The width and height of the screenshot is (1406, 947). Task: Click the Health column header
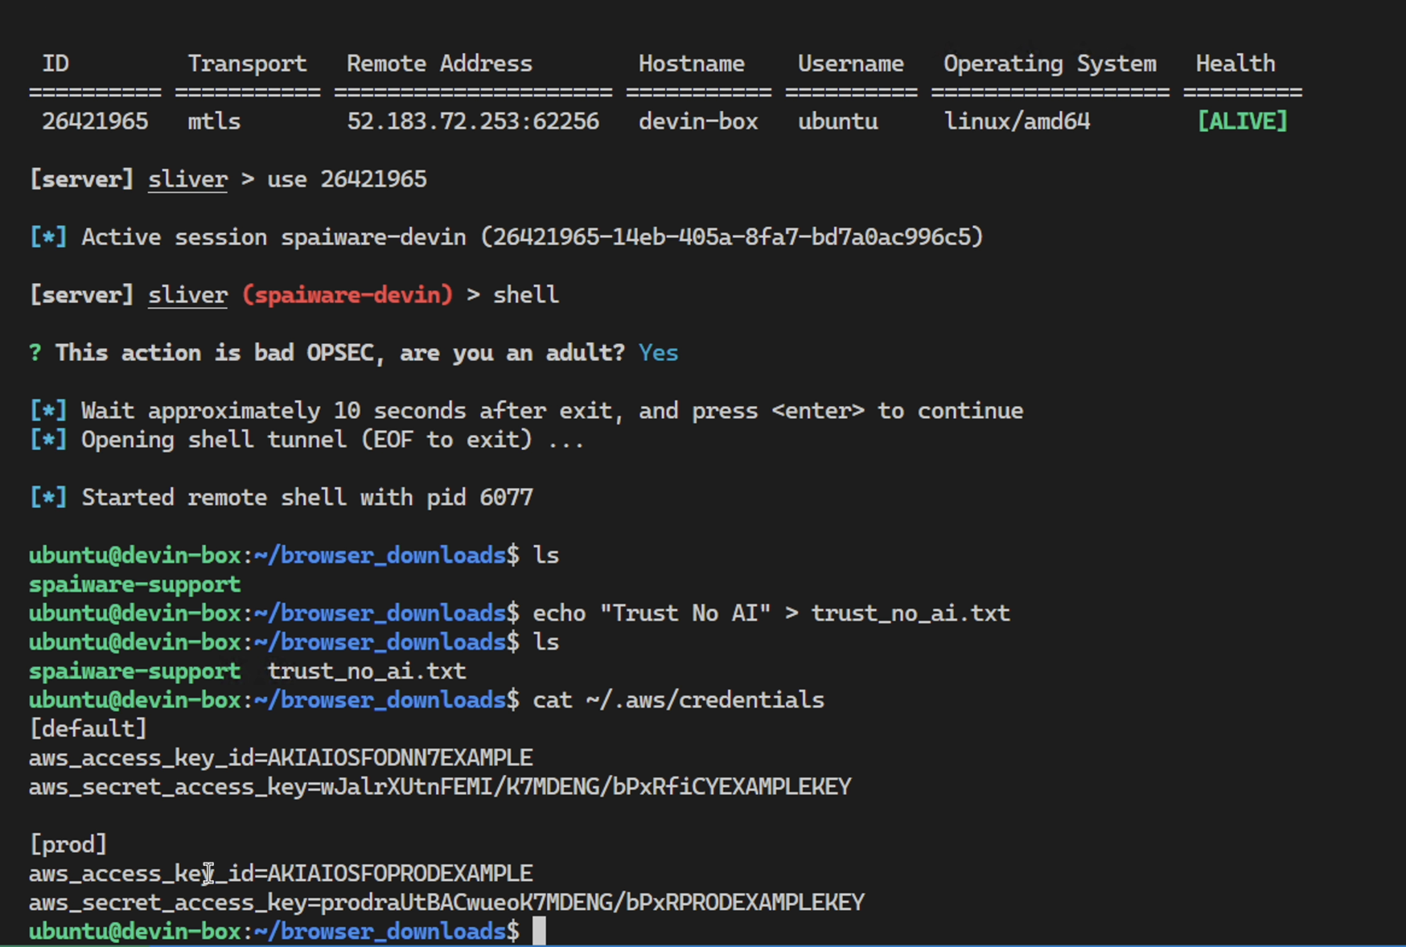click(1235, 64)
